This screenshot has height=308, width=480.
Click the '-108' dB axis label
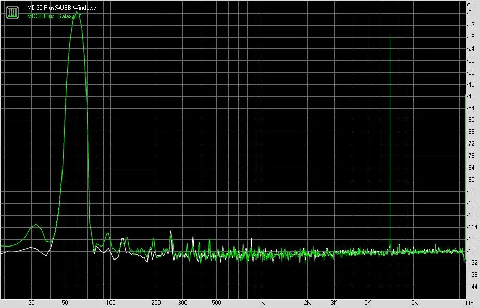coord(472,215)
